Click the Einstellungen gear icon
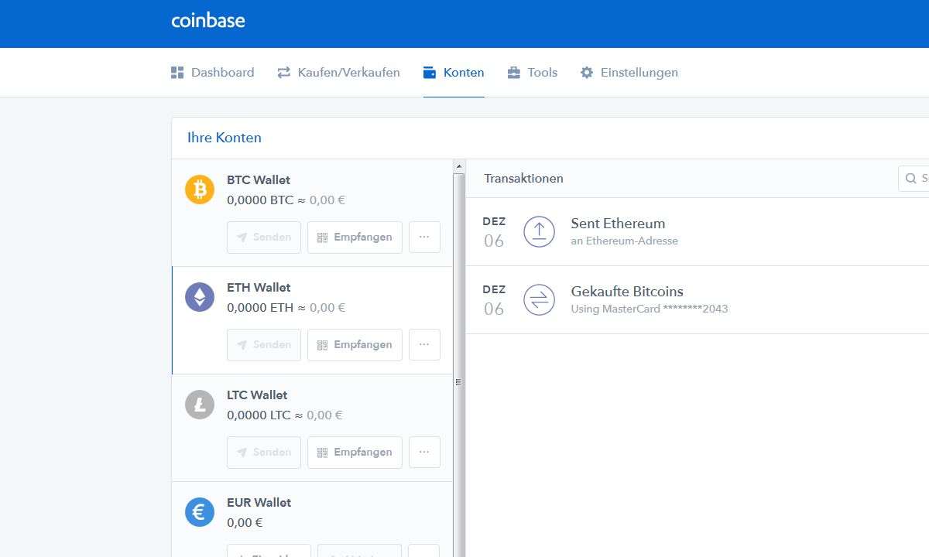This screenshot has width=929, height=557. [x=587, y=73]
